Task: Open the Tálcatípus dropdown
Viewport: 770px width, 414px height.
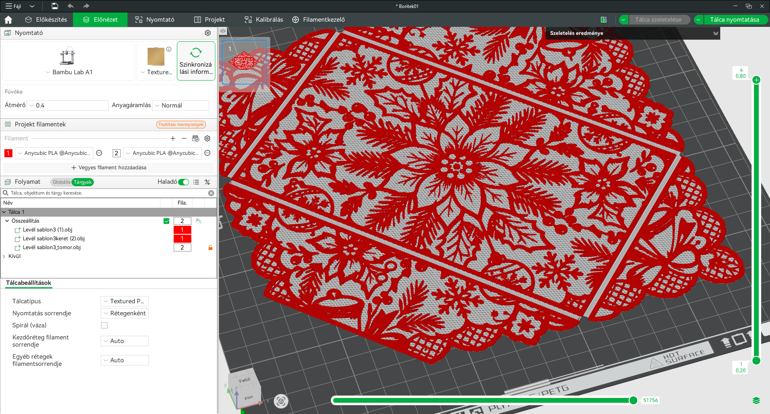Action: [125, 301]
